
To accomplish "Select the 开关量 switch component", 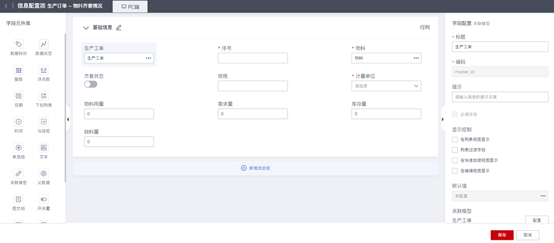I will point(44,199).
